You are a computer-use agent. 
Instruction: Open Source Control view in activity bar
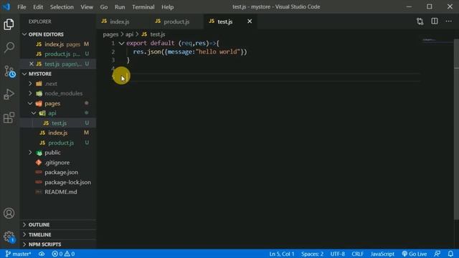(9, 71)
